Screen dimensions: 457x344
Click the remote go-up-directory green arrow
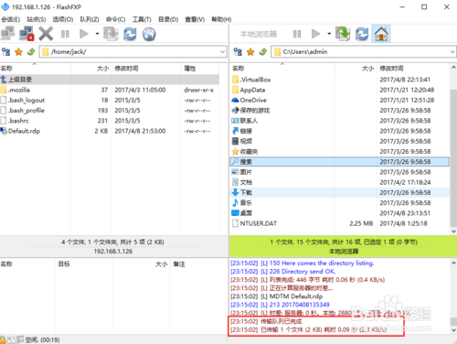(31, 52)
